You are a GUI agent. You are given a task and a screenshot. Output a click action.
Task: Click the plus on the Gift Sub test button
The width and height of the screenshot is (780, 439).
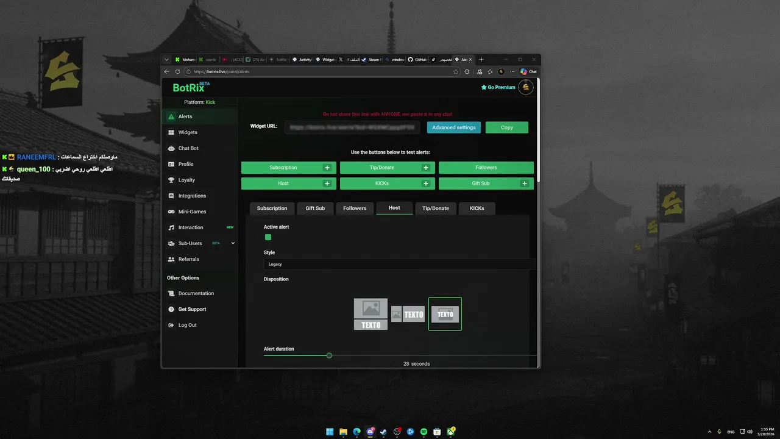point(525,184)
